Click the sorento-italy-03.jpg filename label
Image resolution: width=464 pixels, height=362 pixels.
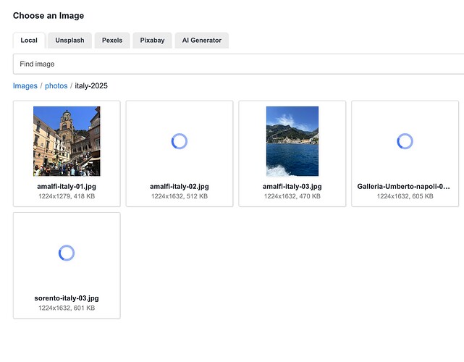pyautogui.click(x=67, y=298)
